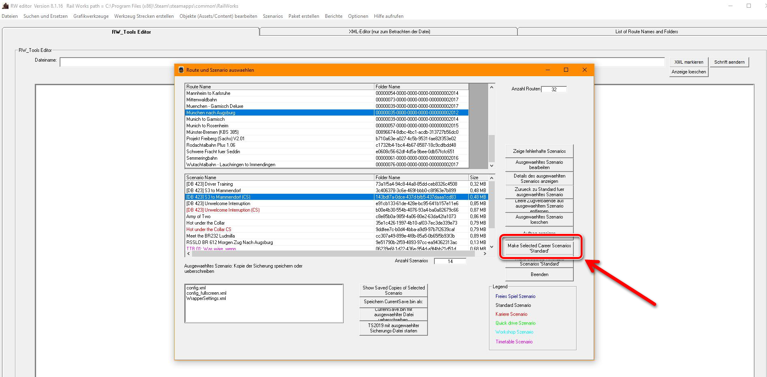Click Zeige fehlerhafte Szenarios button
Screen dimensions: 767x377
[x=539, y=151]
